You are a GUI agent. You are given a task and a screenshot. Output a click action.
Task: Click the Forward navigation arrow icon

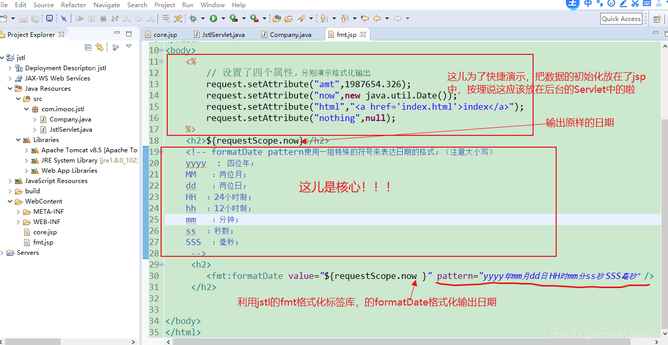click(x=397, y=18)
